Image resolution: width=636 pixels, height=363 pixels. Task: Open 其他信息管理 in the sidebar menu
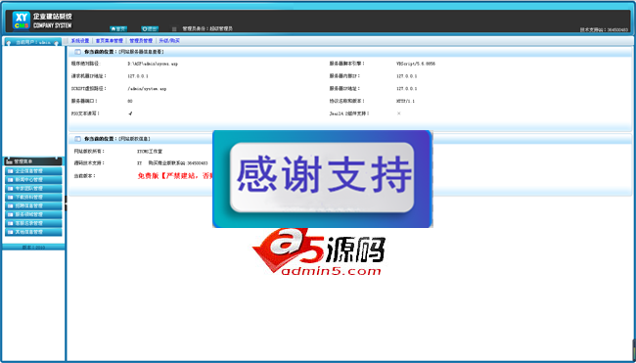coord(33,232)
